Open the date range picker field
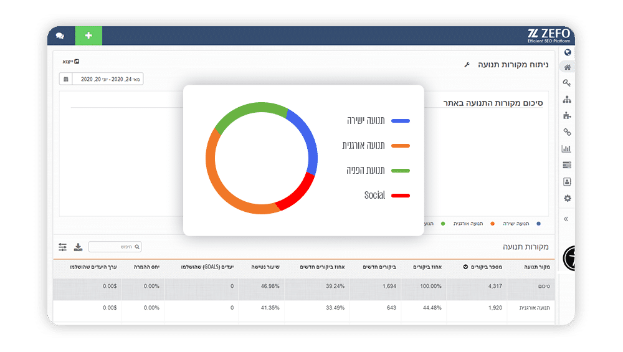This screenshot has width=623, height=352. point(107,79)
